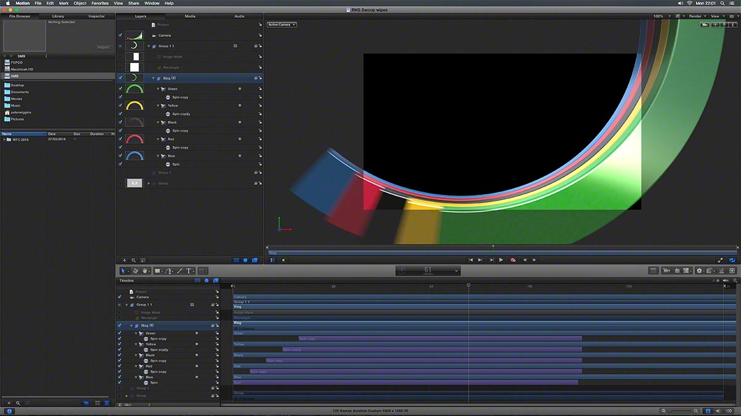Click the Import button

[103, 47]
